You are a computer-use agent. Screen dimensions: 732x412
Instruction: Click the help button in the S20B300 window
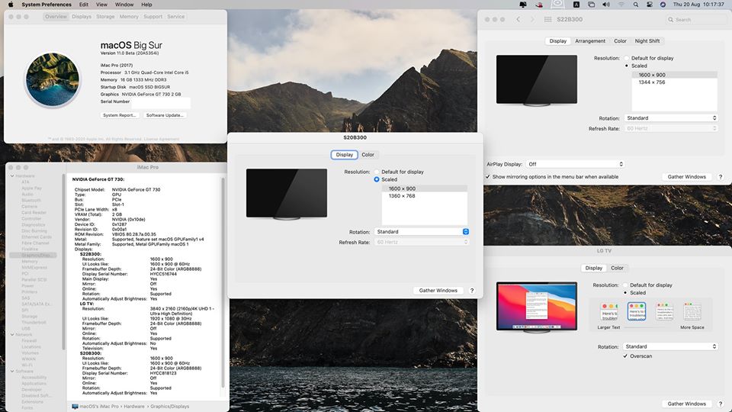(472, 291)
